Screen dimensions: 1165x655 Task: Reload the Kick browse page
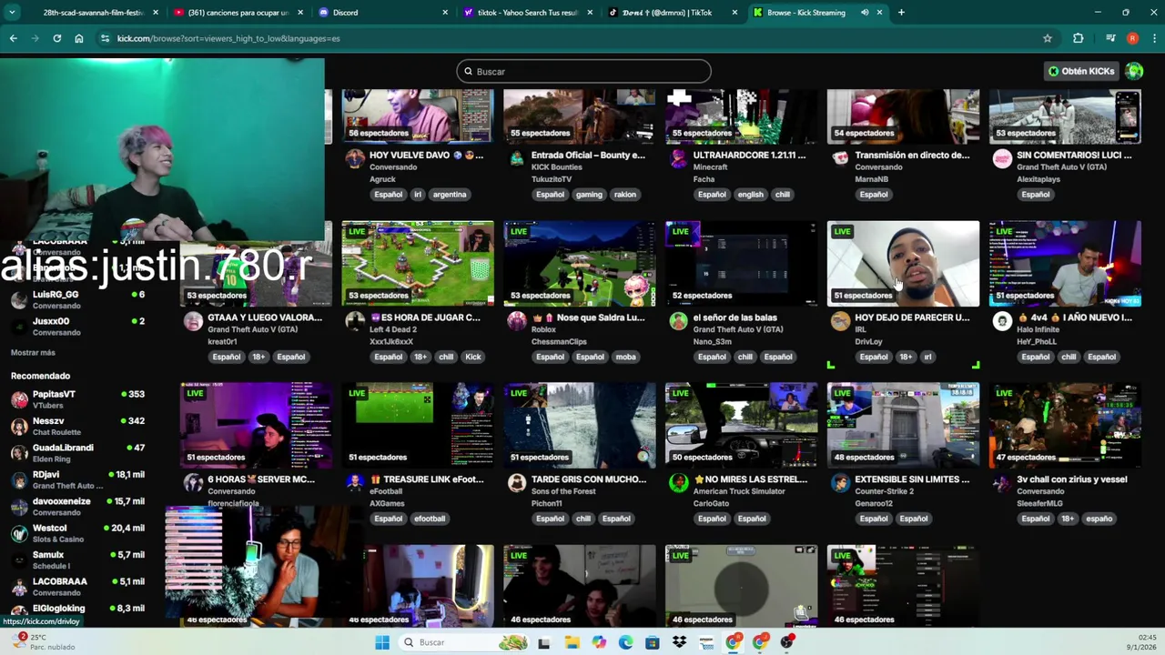coord(56,38)
